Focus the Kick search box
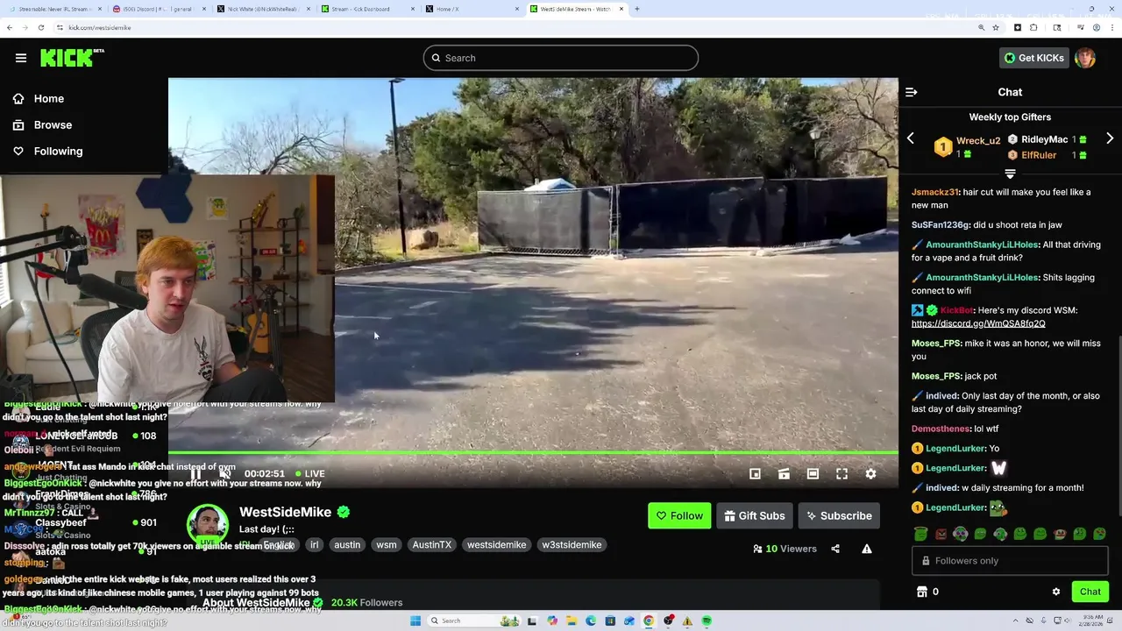Image resolution: width=1122 pixels, height=631 pixels. tap(561, 58)
